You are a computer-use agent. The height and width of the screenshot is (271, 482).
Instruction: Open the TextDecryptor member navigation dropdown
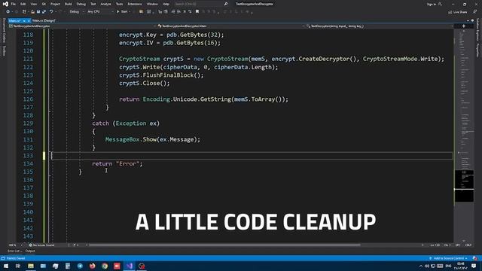coord(379,26)
